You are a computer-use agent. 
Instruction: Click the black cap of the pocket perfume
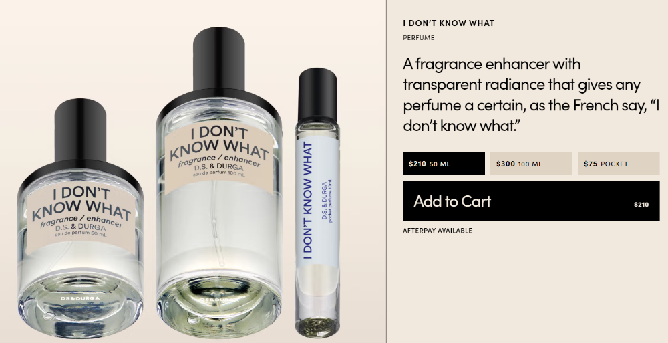(317, 96)
